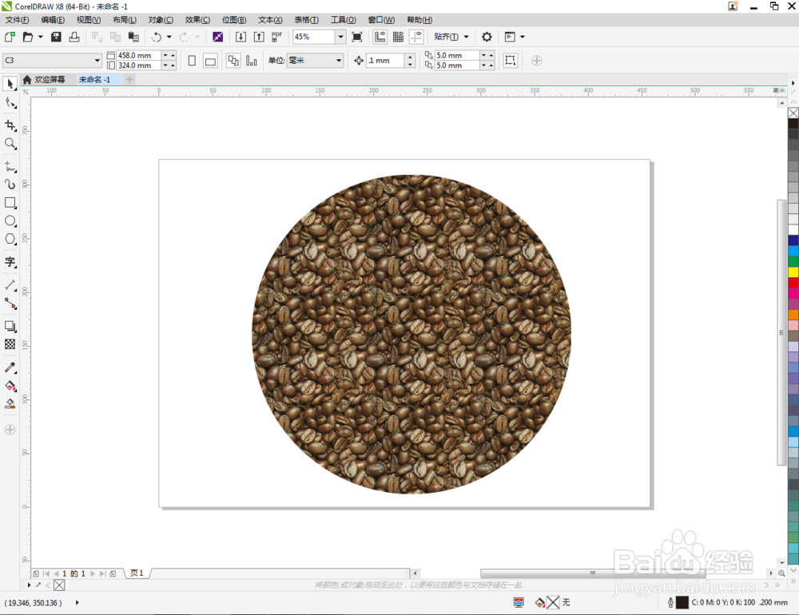Toggle Show rulers button
The width and height of the screenshot is (799, 615).
(380, 37)
